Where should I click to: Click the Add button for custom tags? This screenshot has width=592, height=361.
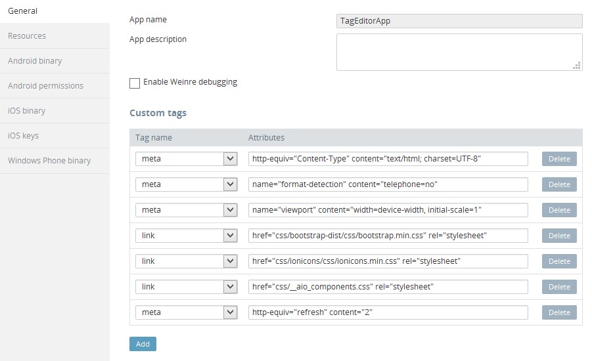coord(143,344)
